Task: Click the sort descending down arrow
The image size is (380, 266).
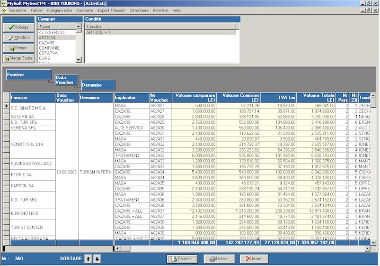Action: pos(97,259)
